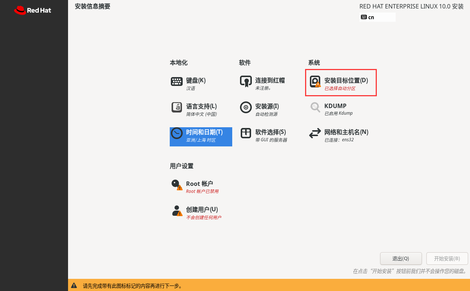470x291 pixels.
Task: Open the 网络和主机名(N) label
Action: 346,132
